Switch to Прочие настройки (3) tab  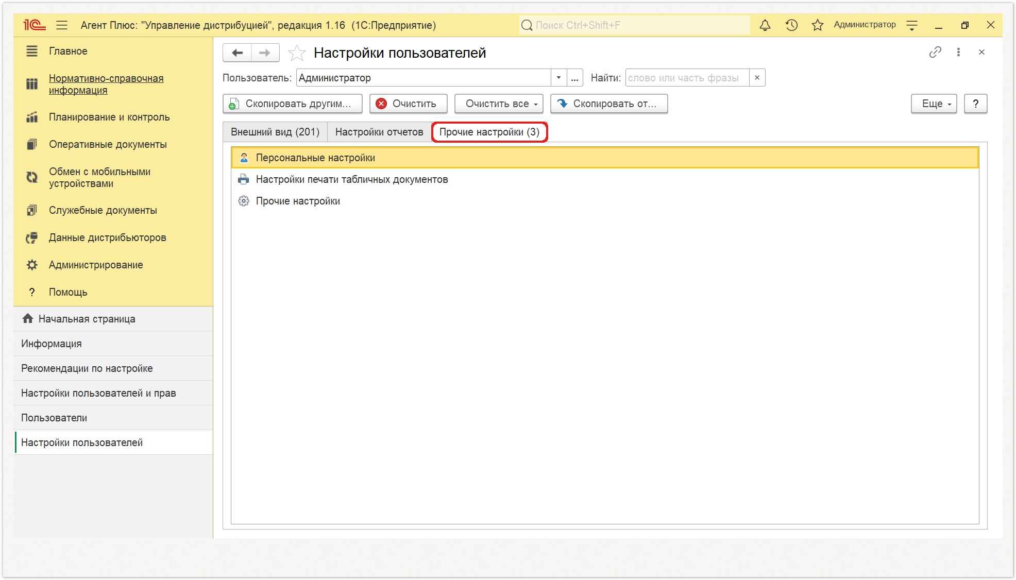point(489,132)
